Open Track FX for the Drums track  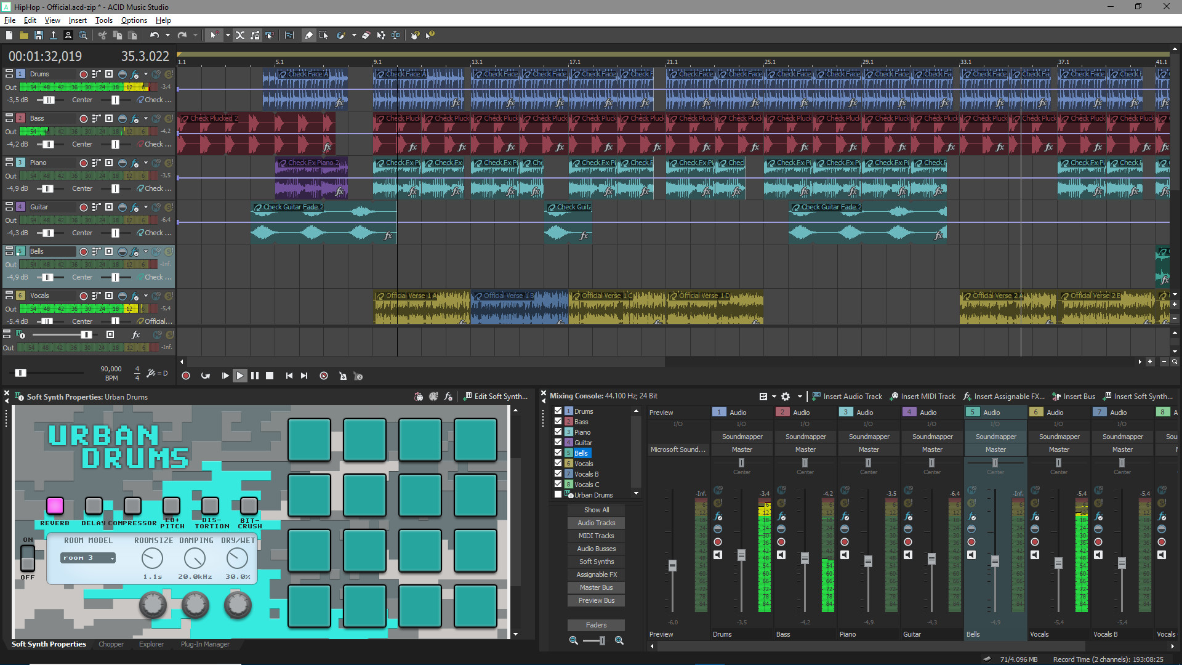[135, 74]
